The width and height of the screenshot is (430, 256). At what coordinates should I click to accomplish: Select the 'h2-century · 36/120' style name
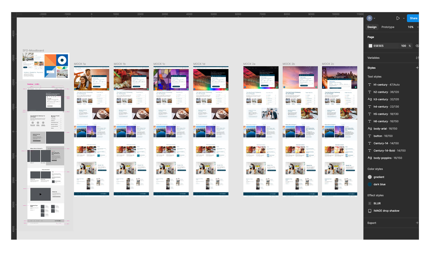pos(386,92)
